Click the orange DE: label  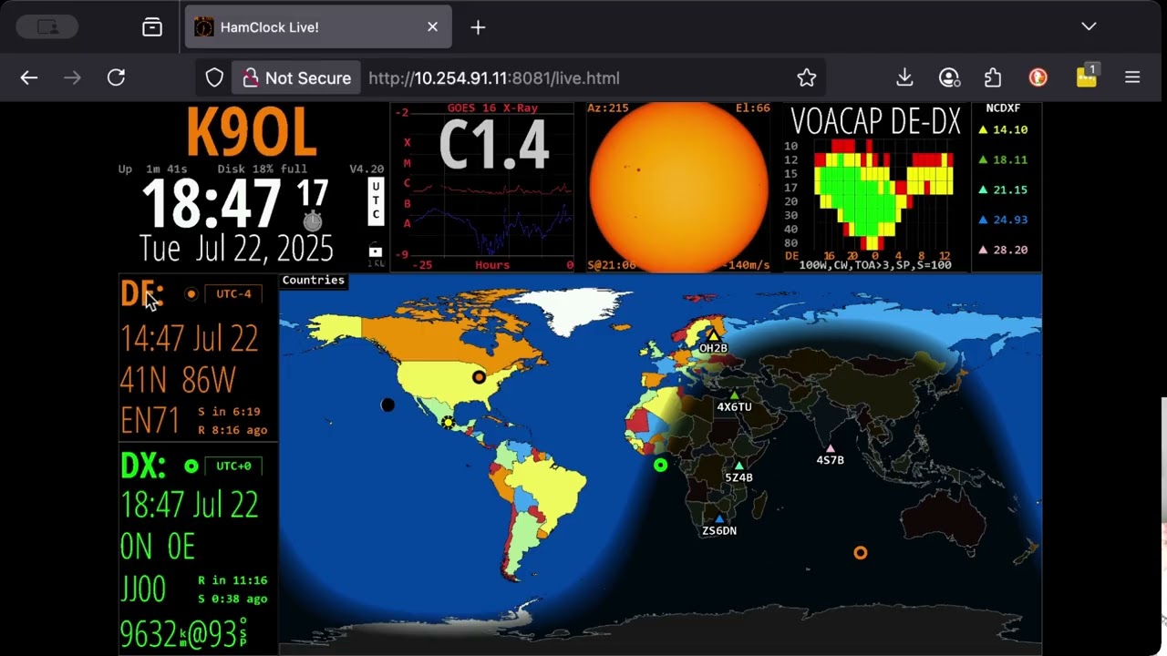coord(140,294)
